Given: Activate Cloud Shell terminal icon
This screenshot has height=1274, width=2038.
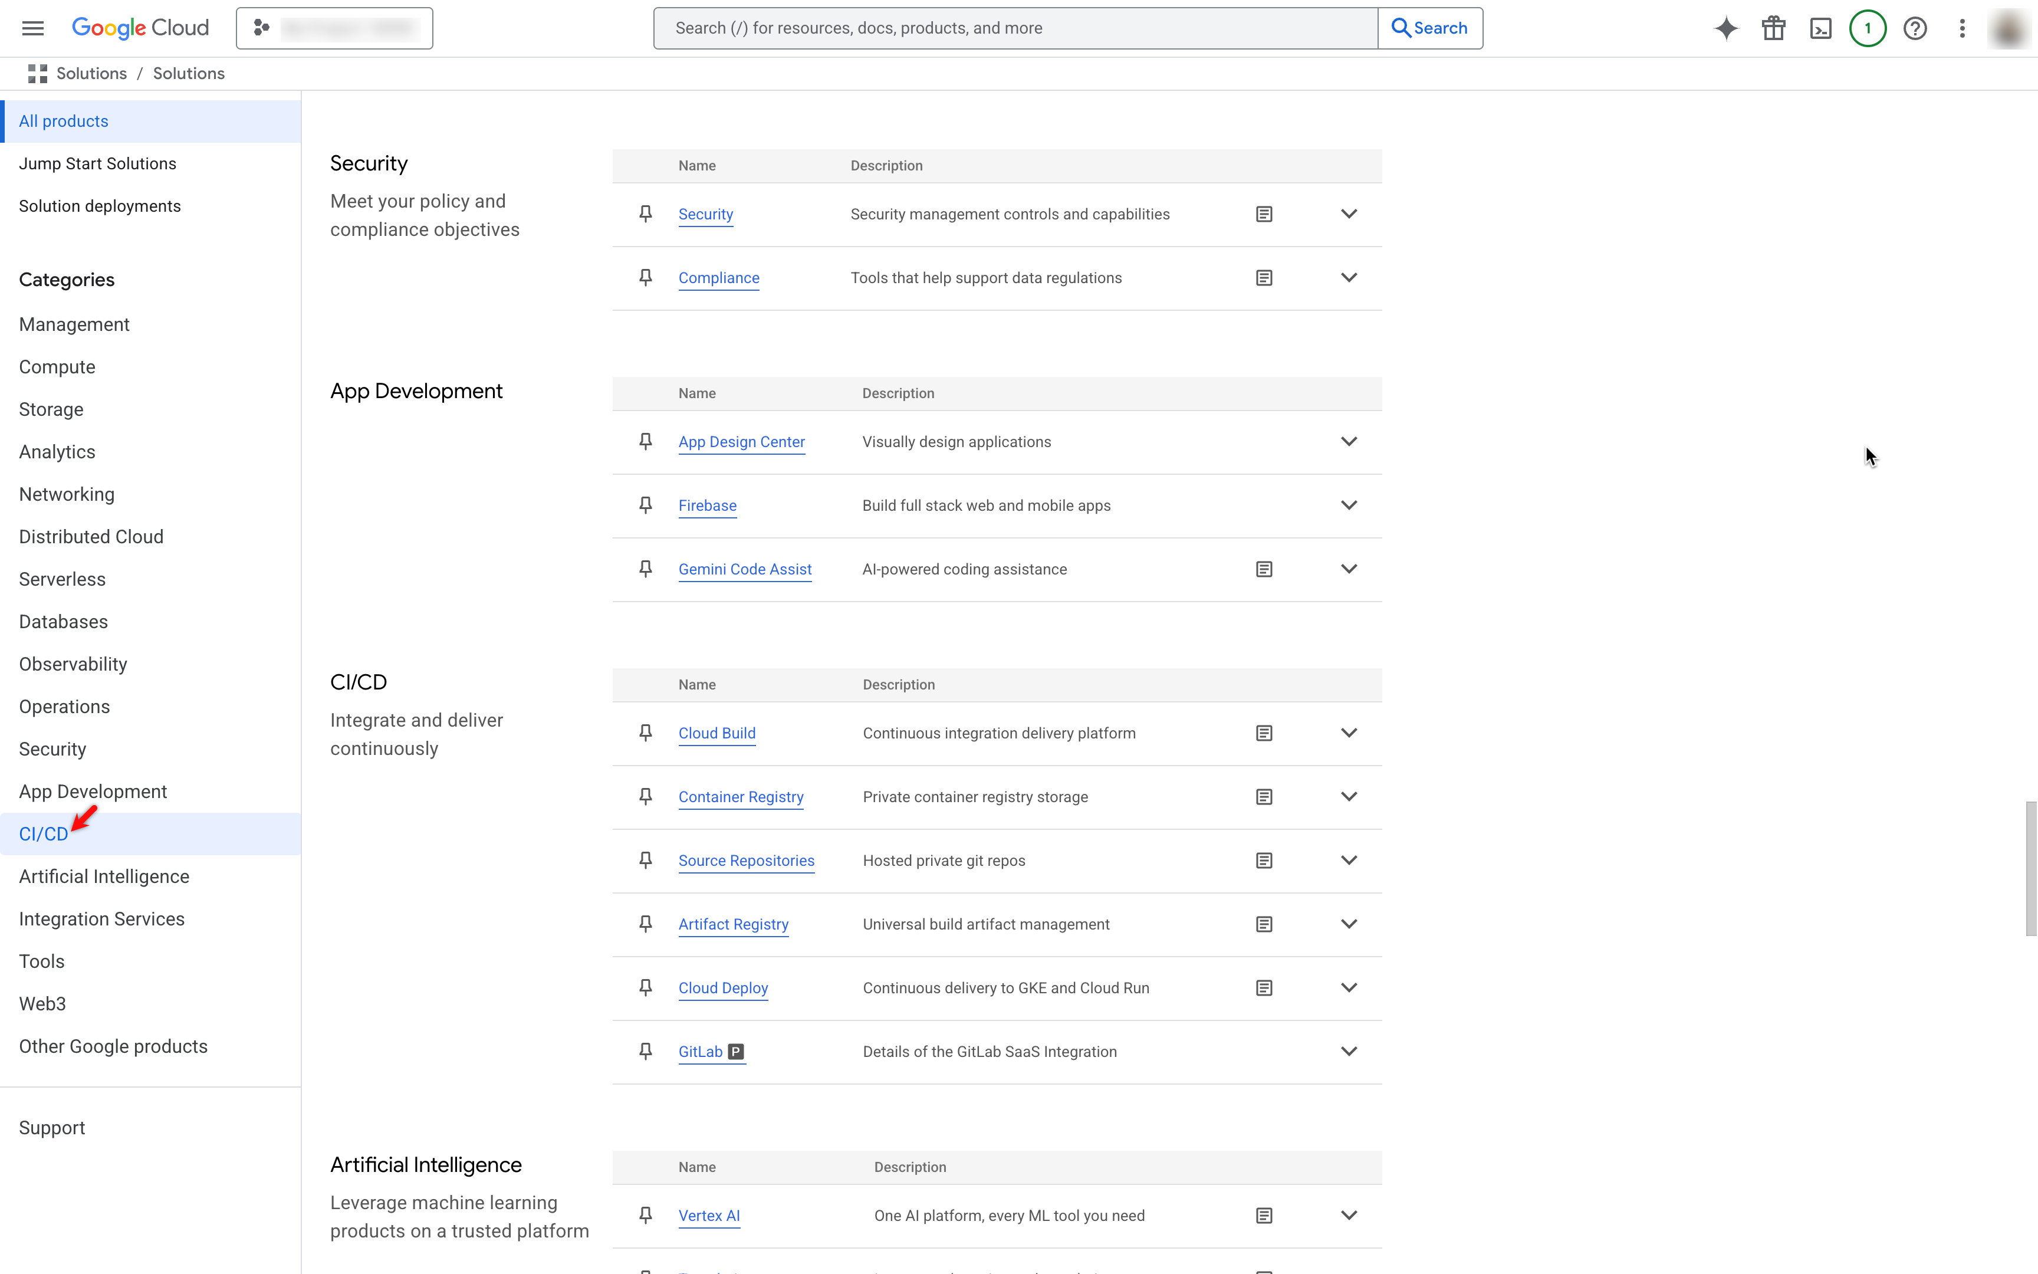Looking at the screenshot, I should click(x=1820, y=28).
